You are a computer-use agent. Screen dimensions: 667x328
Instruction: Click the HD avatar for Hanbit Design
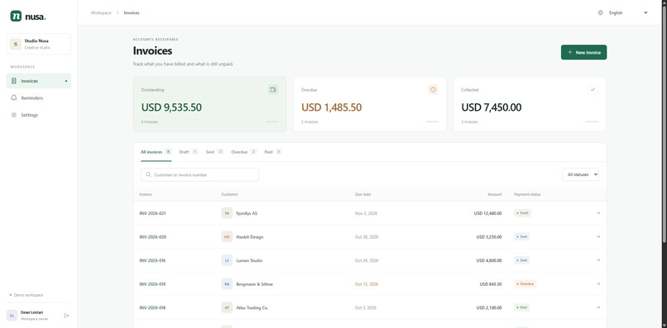pos(227,236)
